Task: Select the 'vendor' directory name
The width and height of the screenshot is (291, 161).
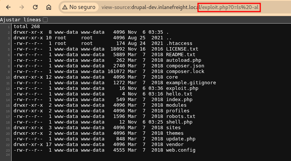Action: [x=175, y=145]
